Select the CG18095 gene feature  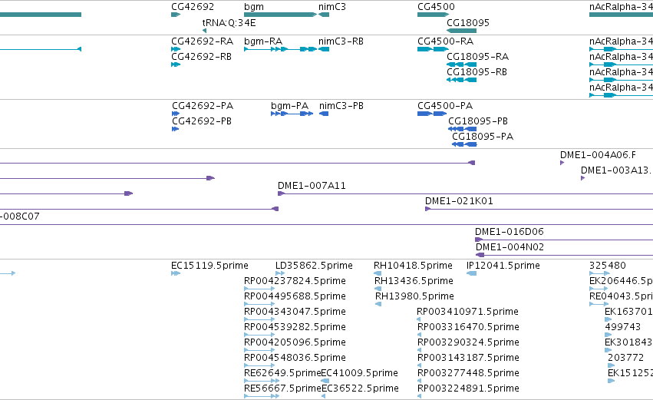(461, 31)
